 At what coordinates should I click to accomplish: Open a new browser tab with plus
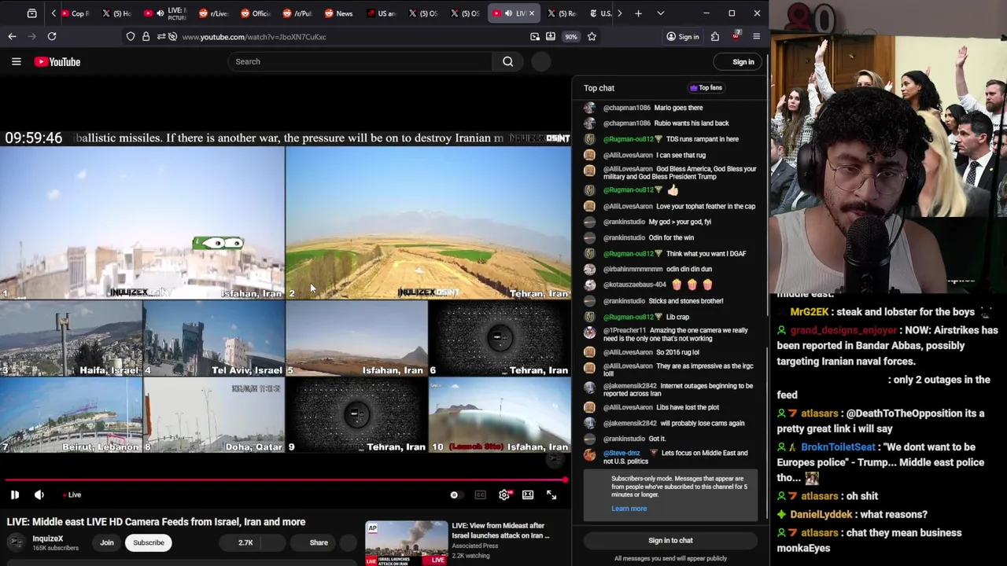point(638,13)
